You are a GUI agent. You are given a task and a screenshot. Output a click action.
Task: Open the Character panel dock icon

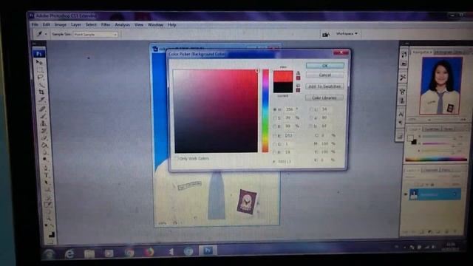(401, 114)
